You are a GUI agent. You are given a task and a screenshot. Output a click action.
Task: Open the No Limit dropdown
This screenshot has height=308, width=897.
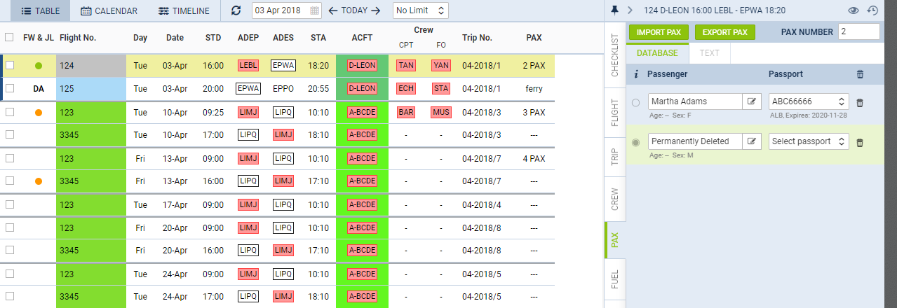click(421, 10)
